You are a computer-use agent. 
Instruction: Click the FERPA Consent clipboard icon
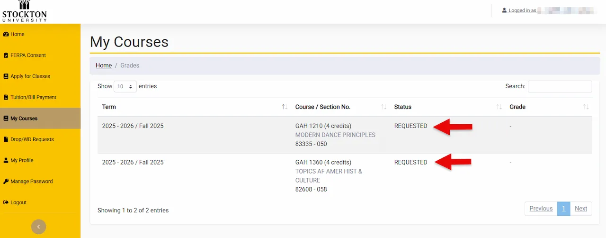[6, 55]
